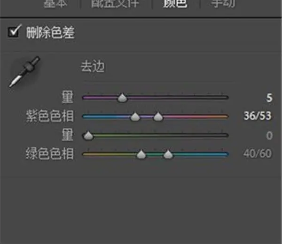Click the right handle of 紫色色相 slider
Image resolution: width=282 pixels, height=244 pixels.
pyautogui.click(x=158, y=117)
